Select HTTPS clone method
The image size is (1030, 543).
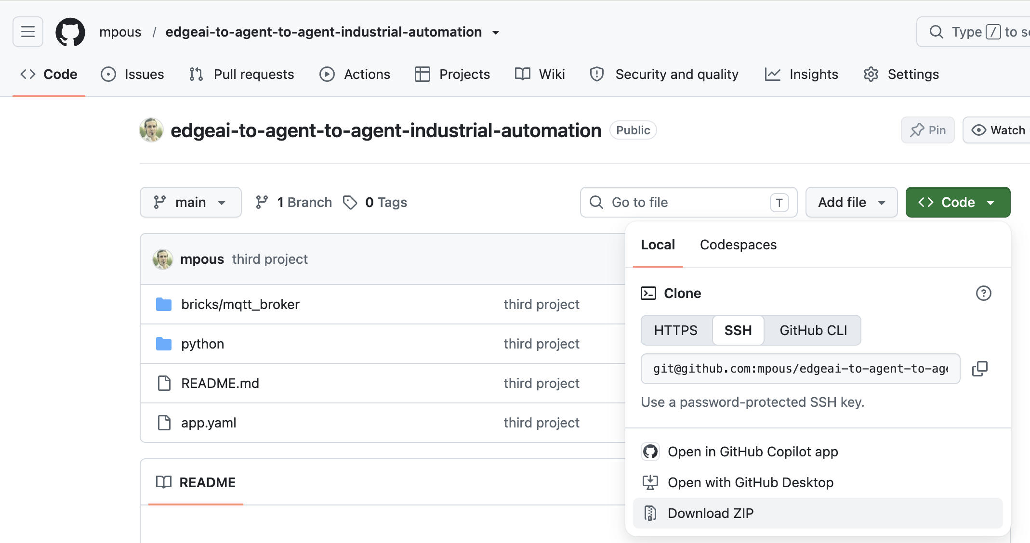[675, 330]
